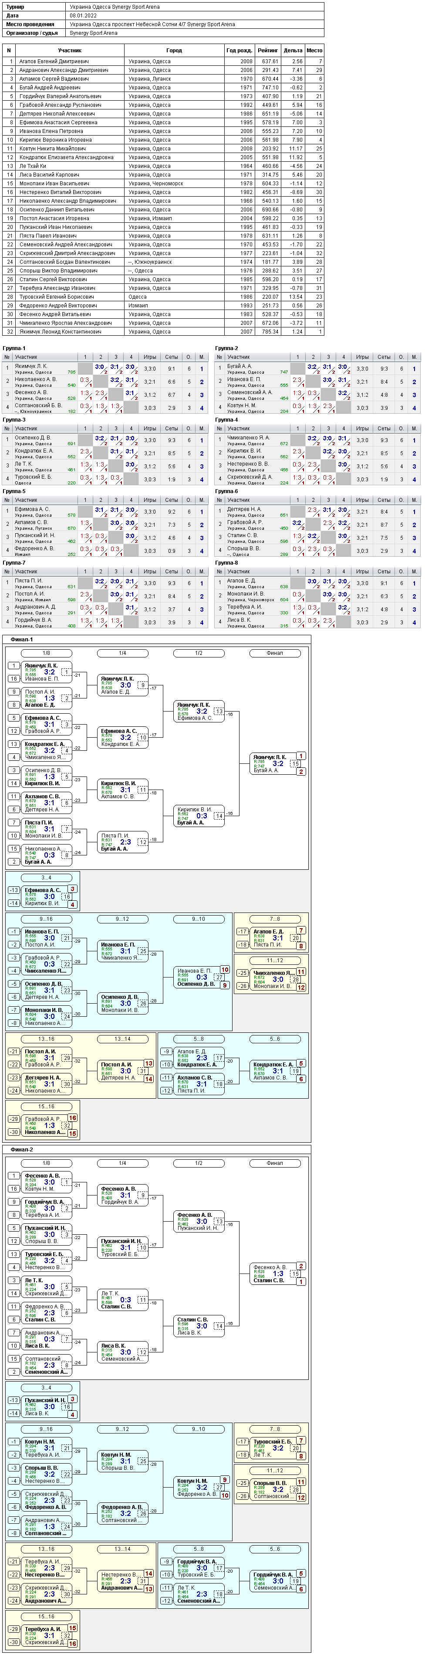425x1655 pixels.
Task: Select participant Агапов Евгений Дмитриевич row
Action: (x=163, y=61)
